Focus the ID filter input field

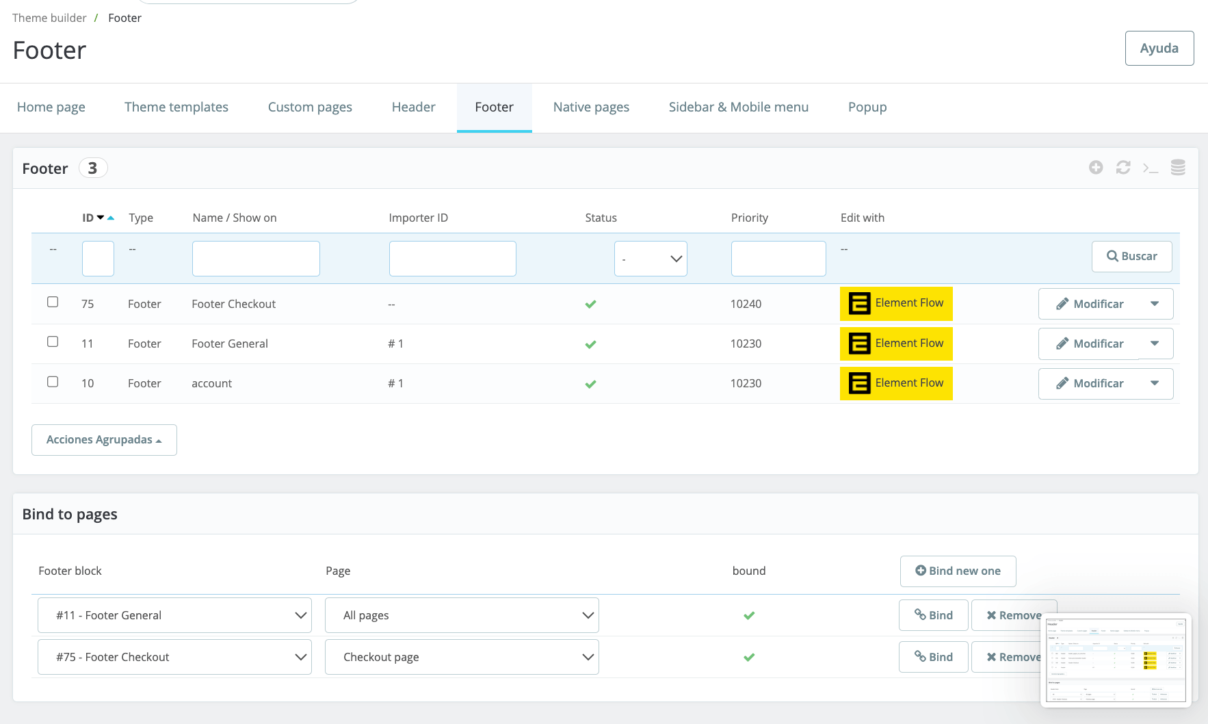[x=98, y=259]
